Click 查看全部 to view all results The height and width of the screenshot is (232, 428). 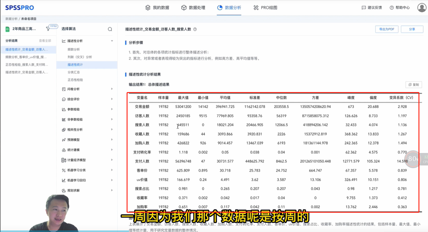pos(45,41)
